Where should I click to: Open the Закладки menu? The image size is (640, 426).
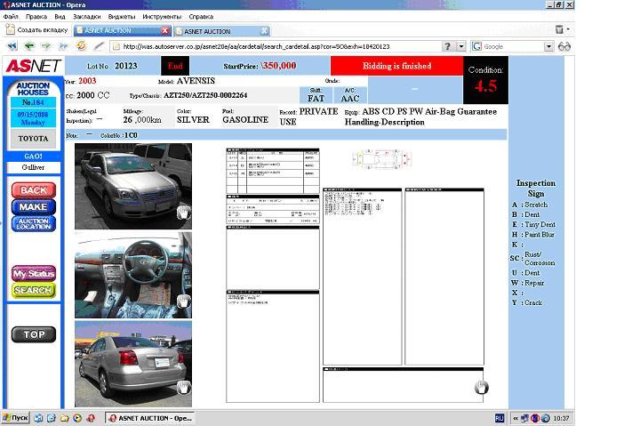86,17
